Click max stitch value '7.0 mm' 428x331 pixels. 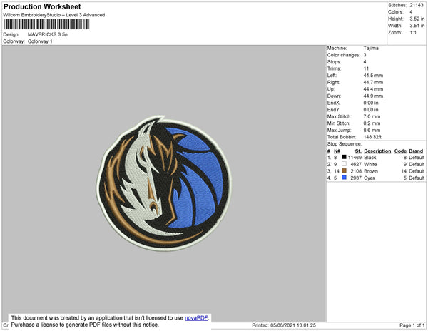tap(372, 116)
